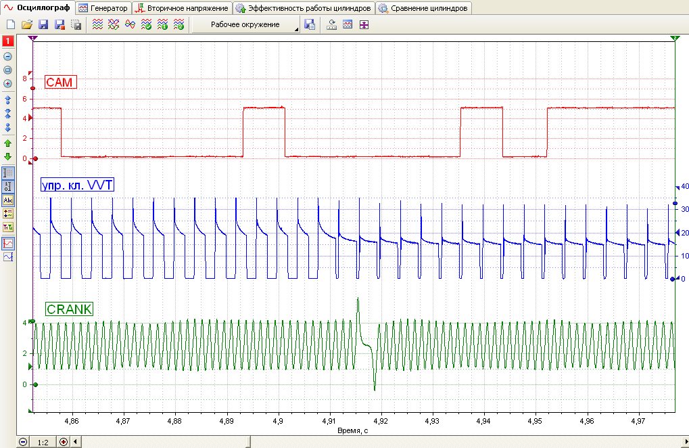Click the floppy icon with red square
Image resolution: width=689 pixels, height=448 pixels.
[x=60, y=24]
